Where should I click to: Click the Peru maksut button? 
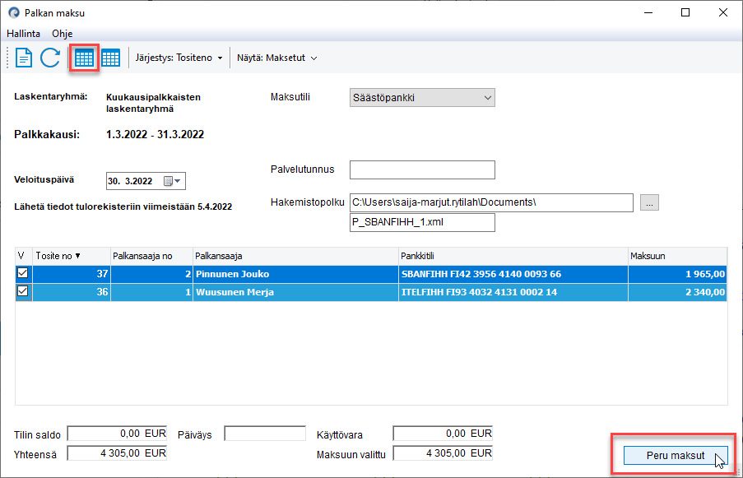676,455
